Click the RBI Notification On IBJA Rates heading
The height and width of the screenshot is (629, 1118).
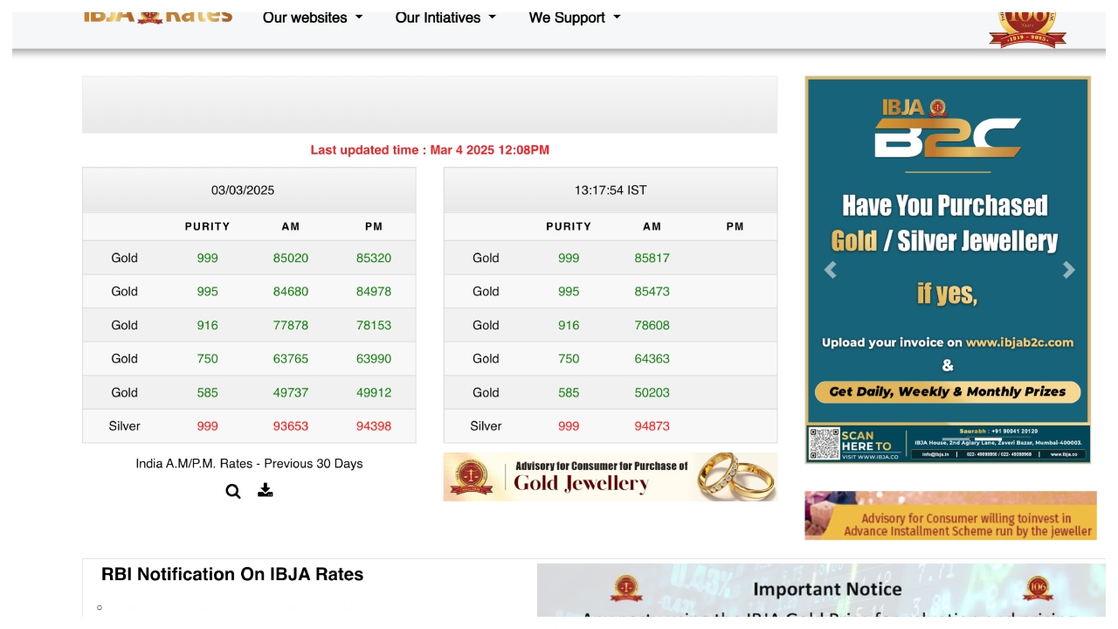(x=232, y=575)
